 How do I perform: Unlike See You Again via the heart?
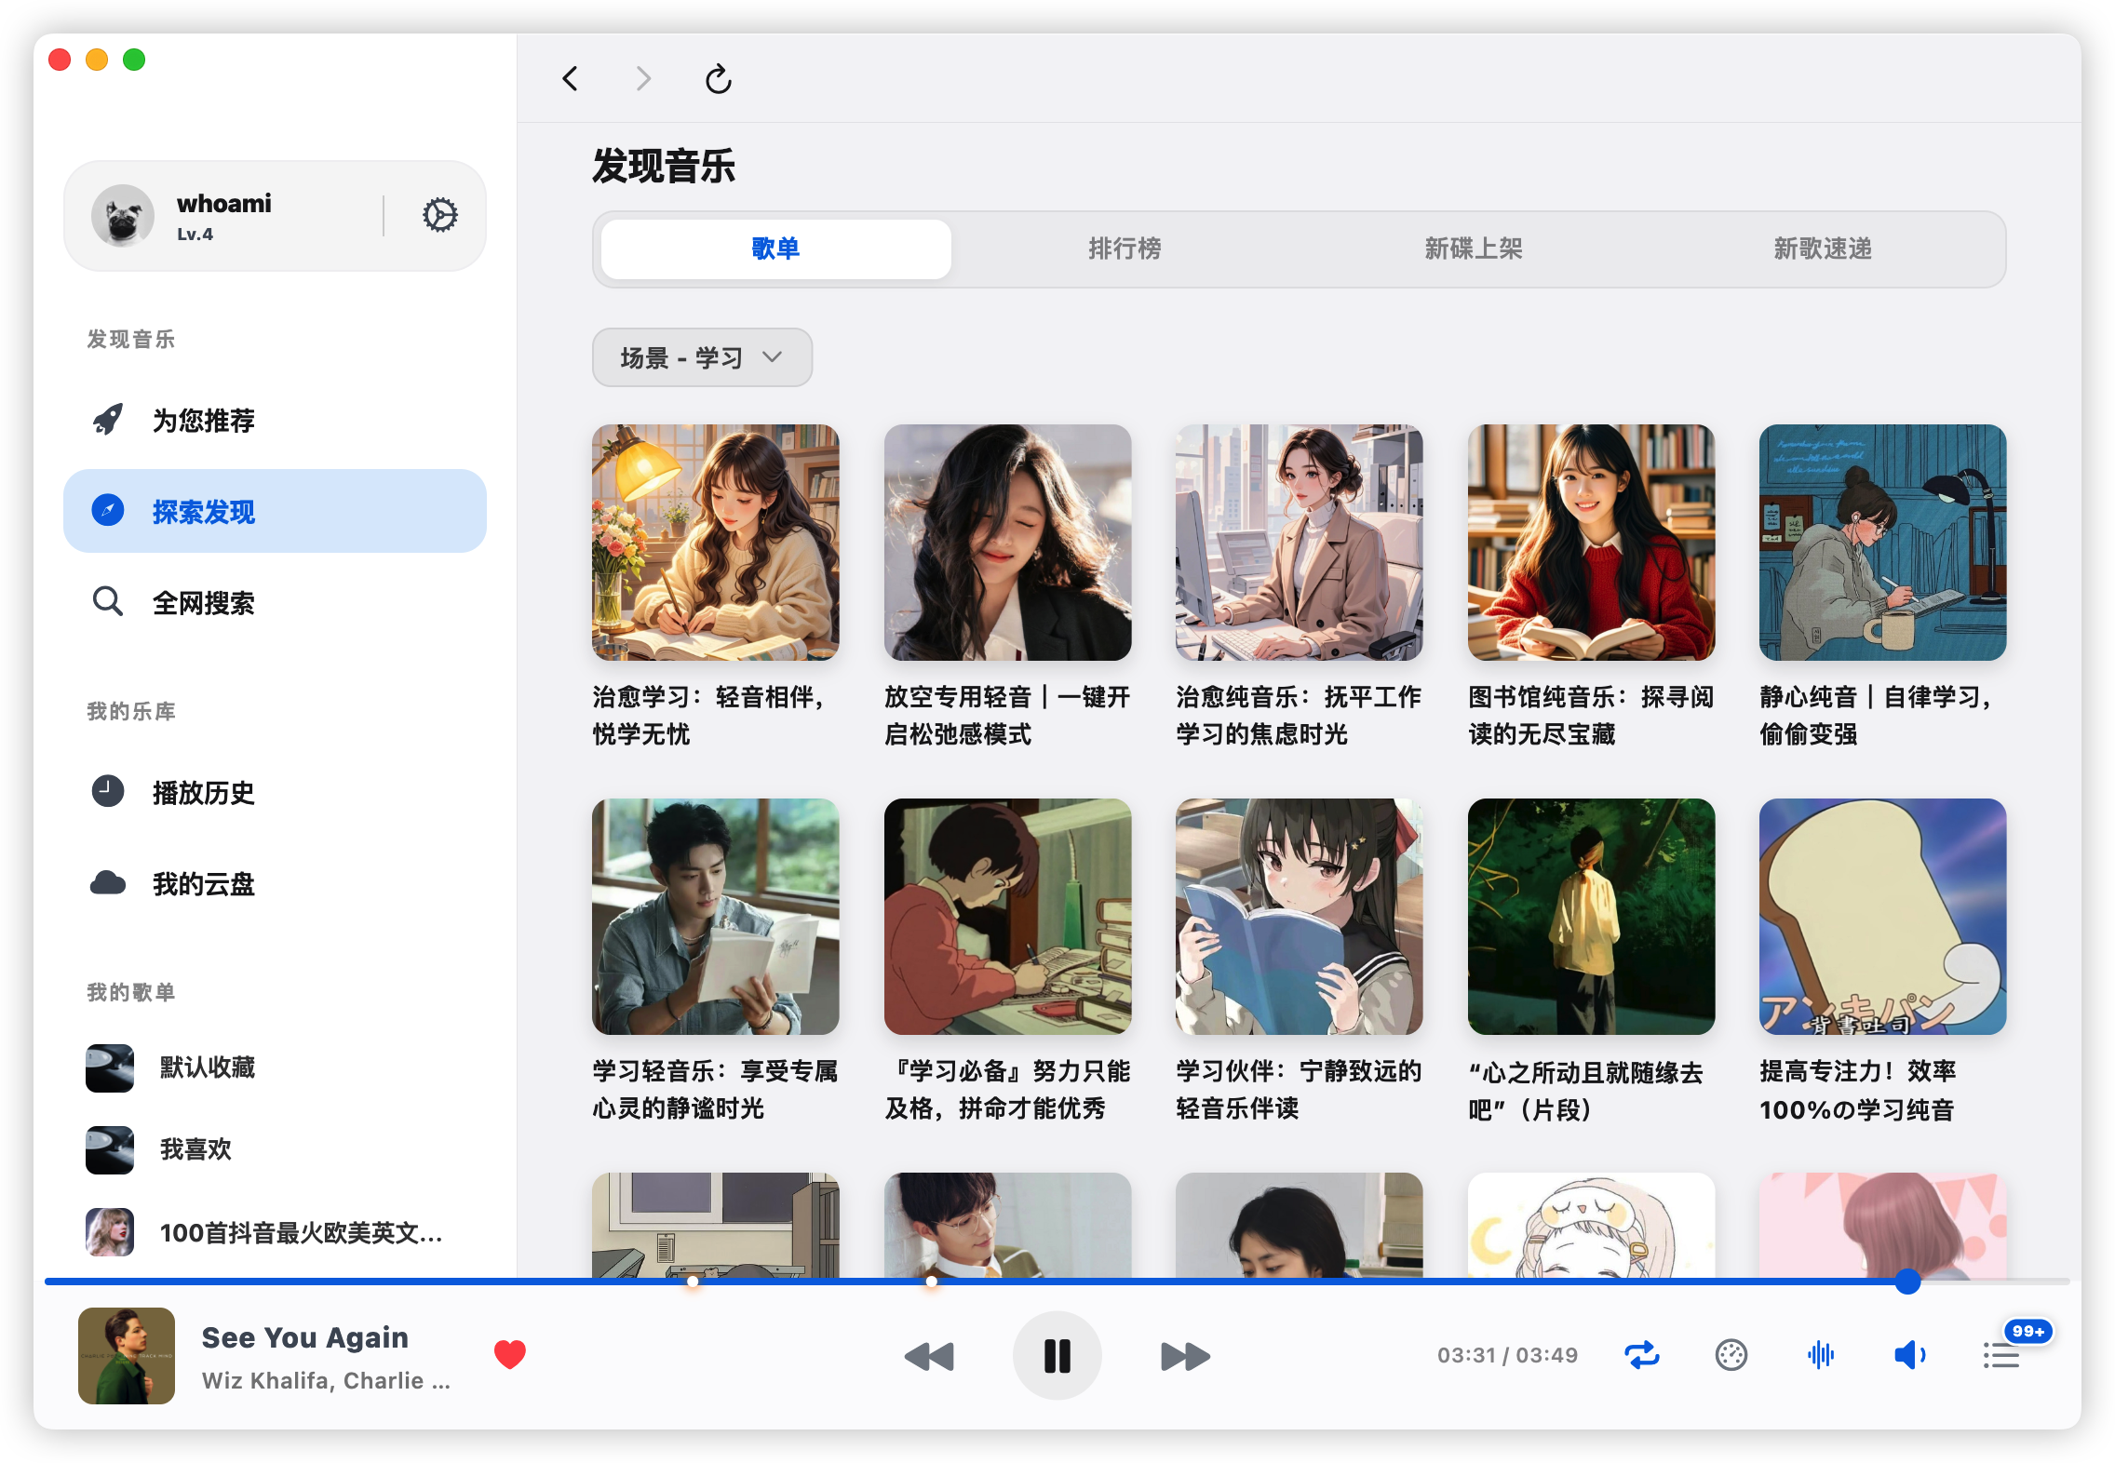(510, 1355)
